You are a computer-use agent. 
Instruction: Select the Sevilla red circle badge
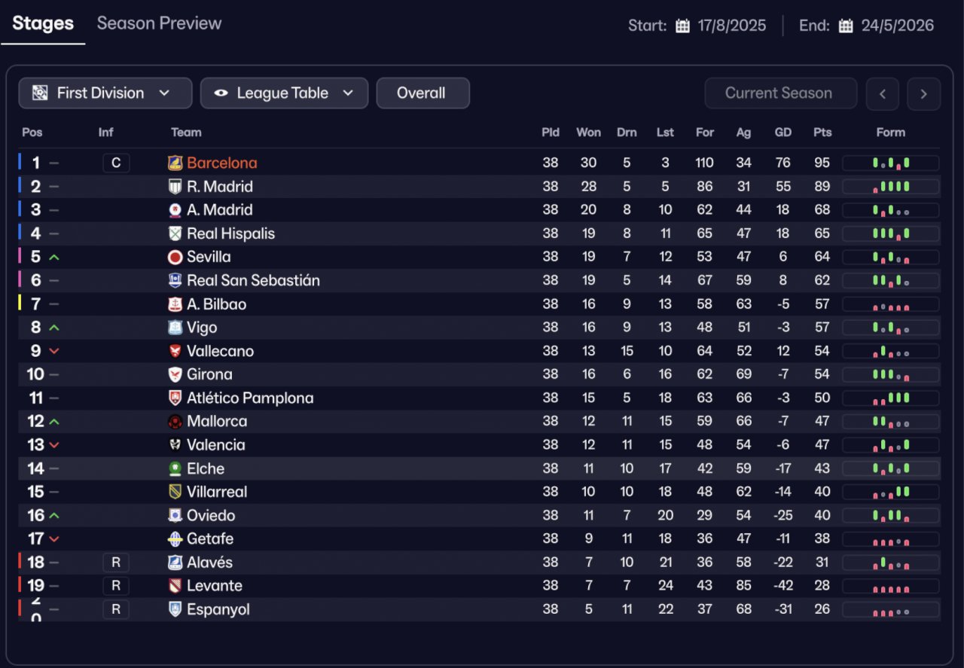175,257
